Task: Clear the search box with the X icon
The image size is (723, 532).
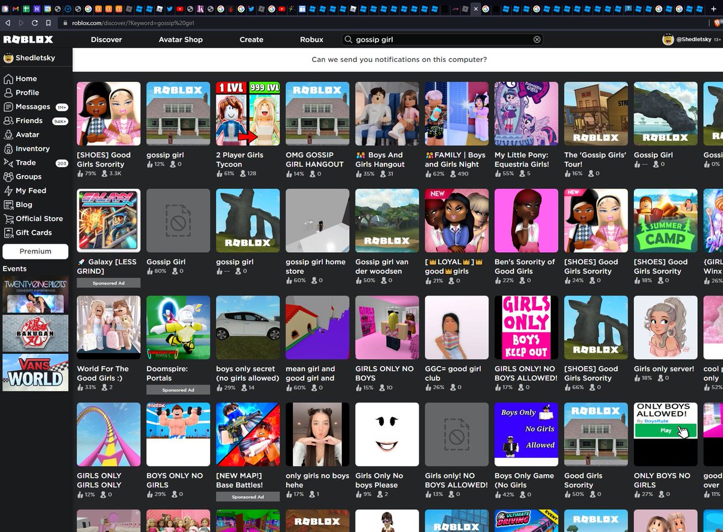Action: [537, 40]
